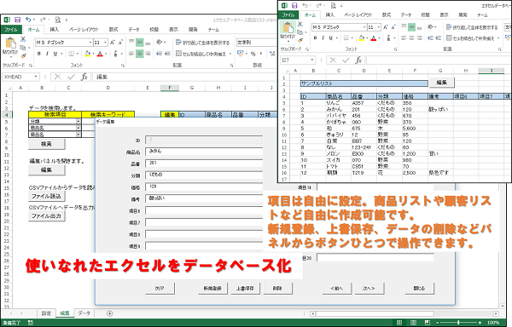Viewport: 512px width, 327px height.
Task: Click Increase Indent icon in left Excel window
Action: tap(167, 54)
